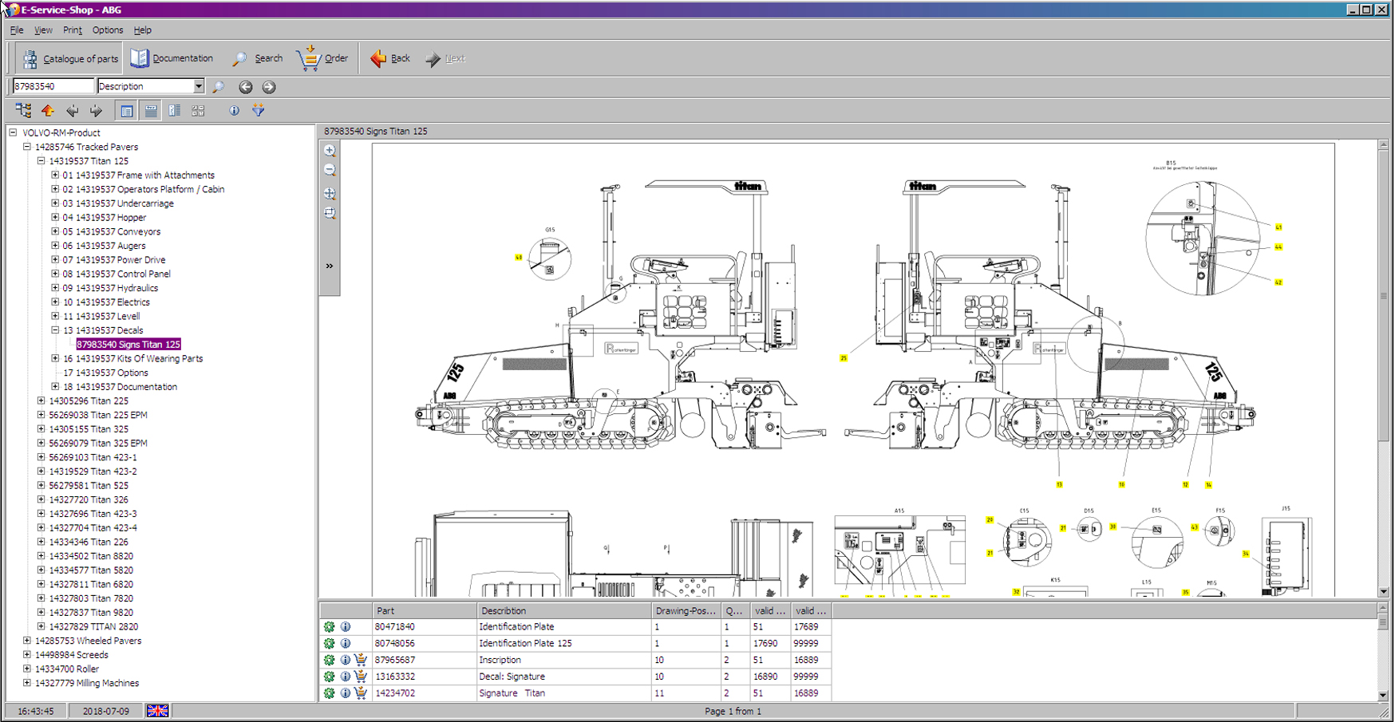
Task: Expand the 14305296 Titan 225 tree node
Action: (x=41, y=401)
